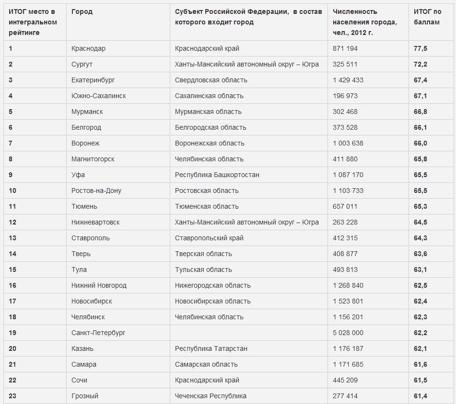Click the "Республика Башкортостан" region cell
Image resolution: width=456 pixels, height=404 pixels.
pyautogui.click(x=217, y=175)
